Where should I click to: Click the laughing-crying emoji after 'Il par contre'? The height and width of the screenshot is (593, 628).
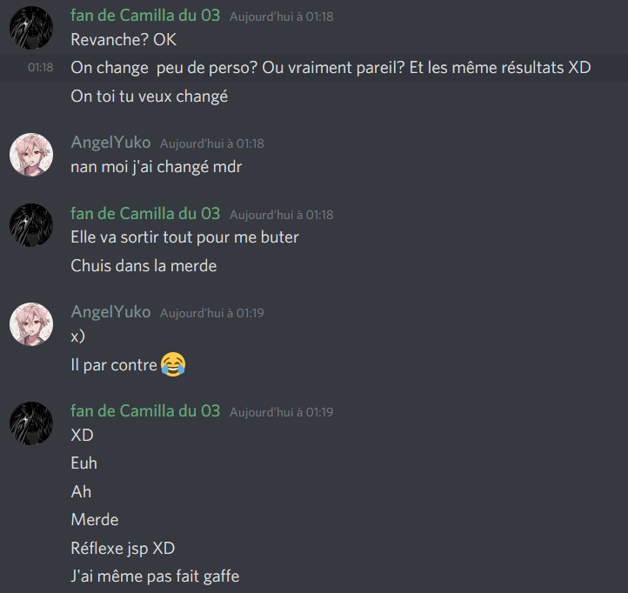tap(173, 364)
